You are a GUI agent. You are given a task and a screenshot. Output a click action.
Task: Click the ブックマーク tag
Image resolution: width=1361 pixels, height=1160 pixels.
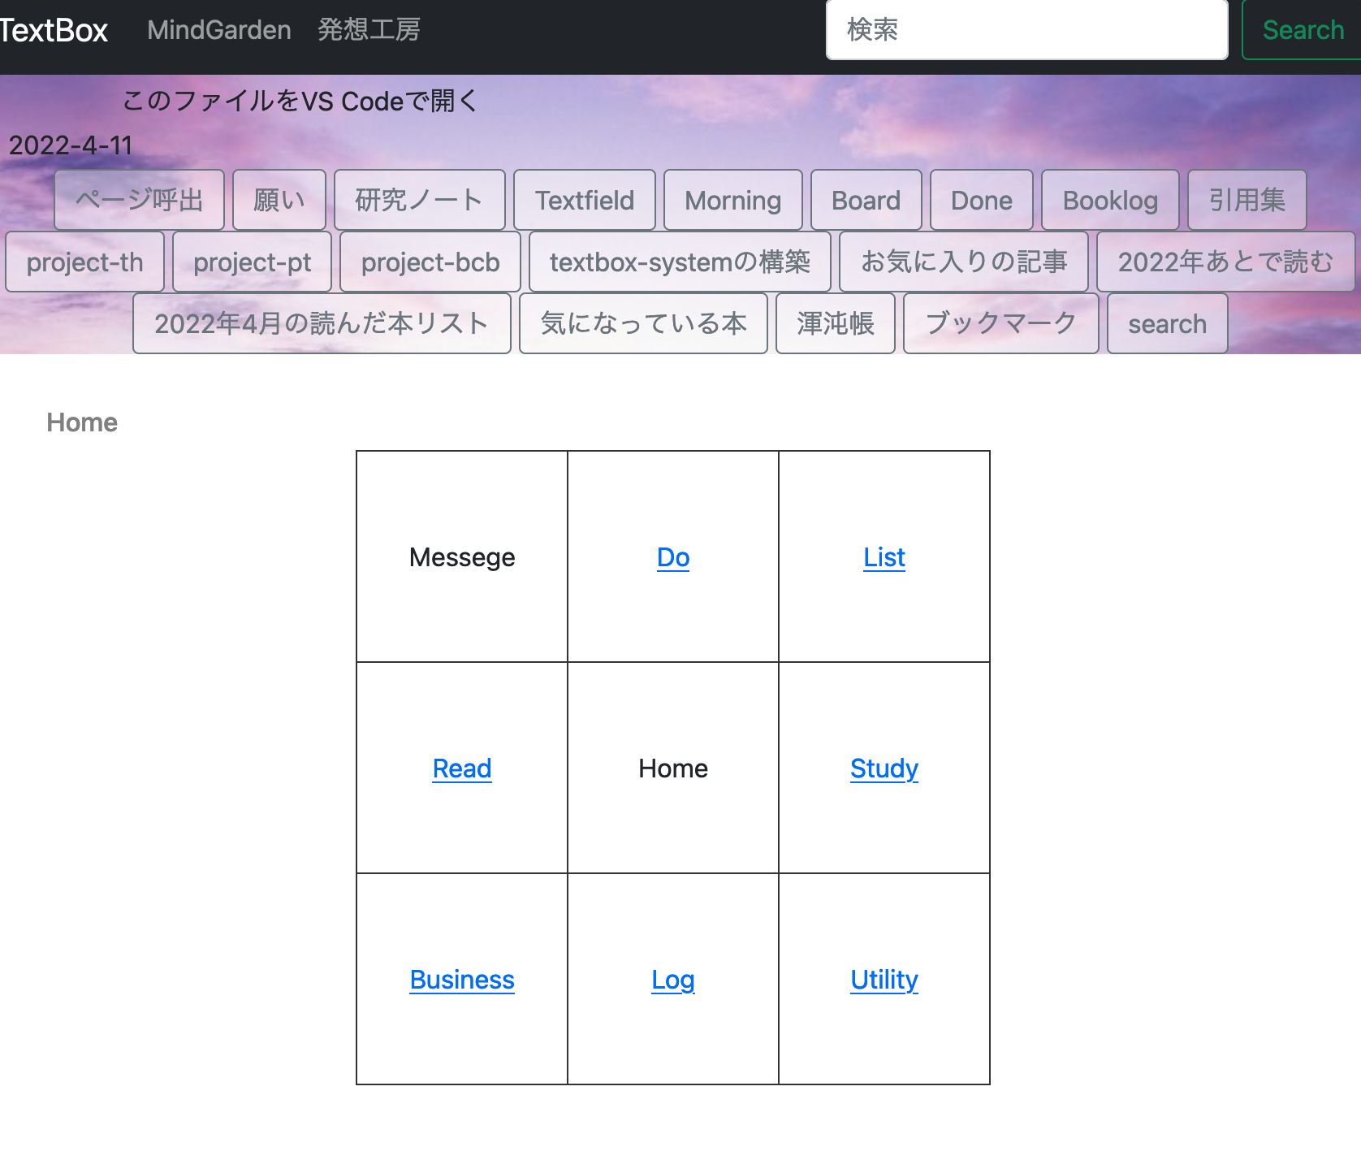(x=1000, y=323)
